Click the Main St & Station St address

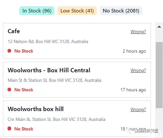[x=54, y=80]
